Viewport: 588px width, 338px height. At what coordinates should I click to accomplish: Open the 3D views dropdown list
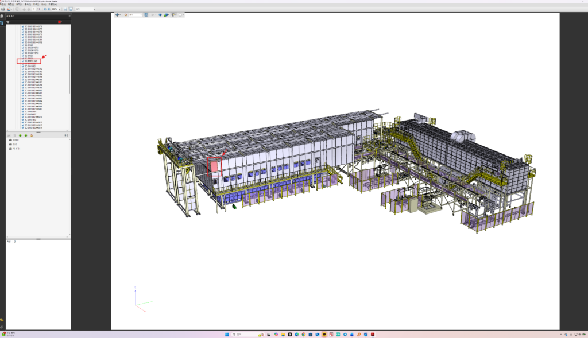point(141,15)
